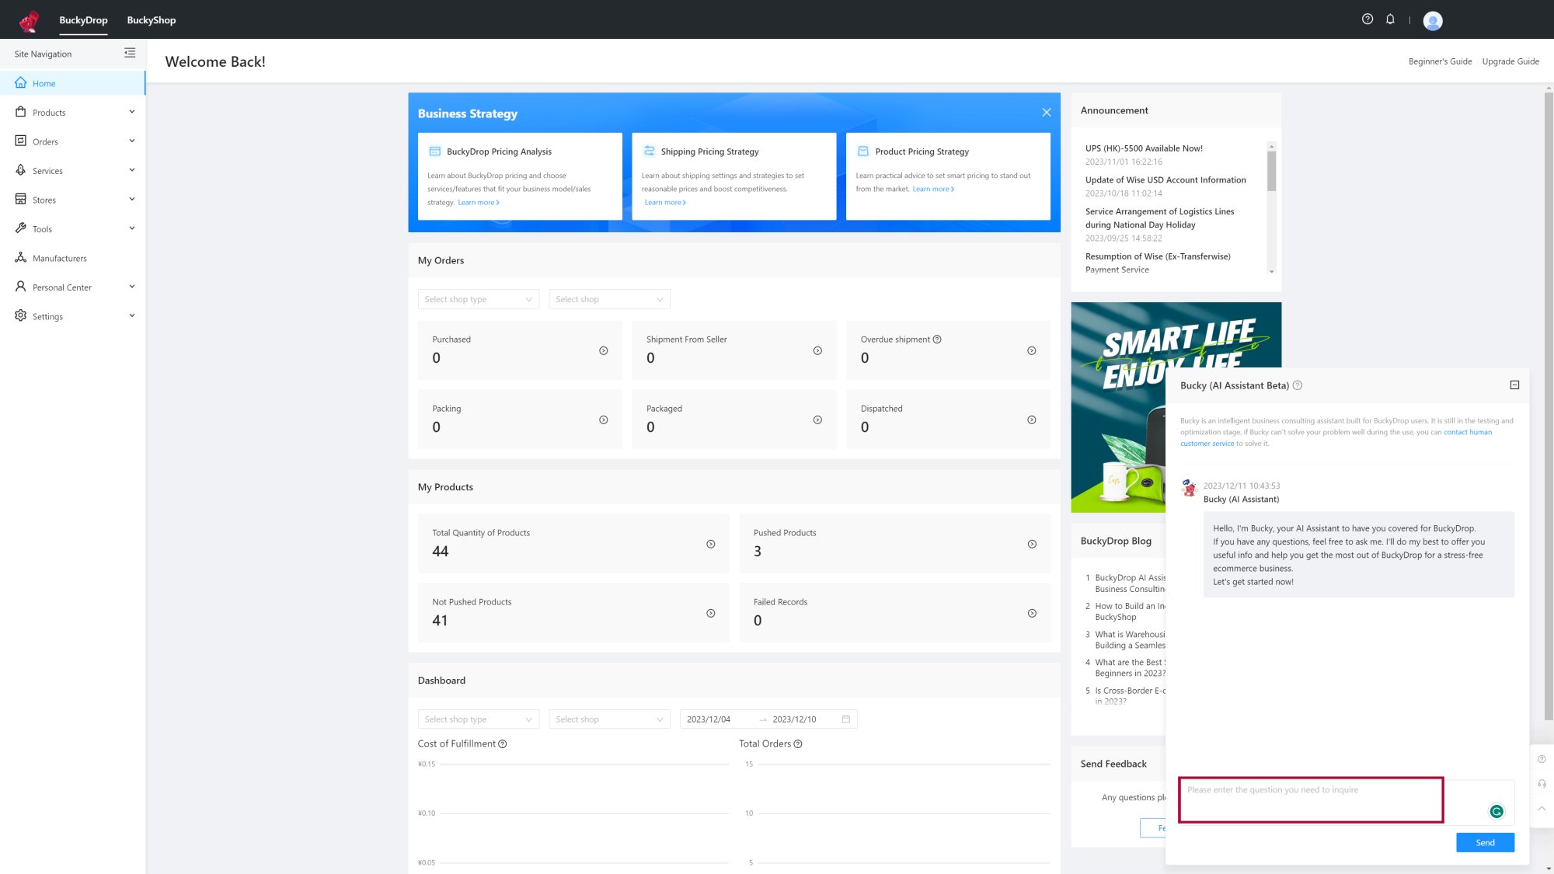Open the Upgrade Guide link
This screenshot has width=1554, height=874.
pyautogui.click(x=1510, y=61)
